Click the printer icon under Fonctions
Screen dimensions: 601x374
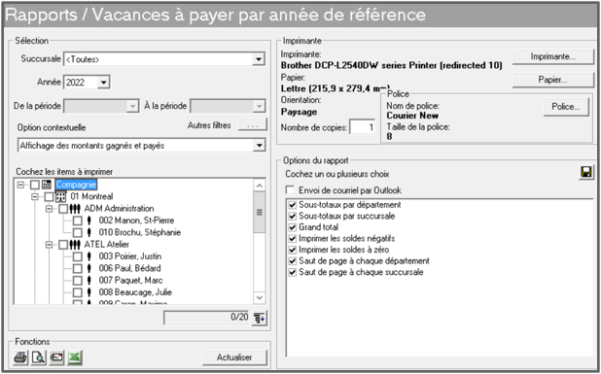pos(20,357)
